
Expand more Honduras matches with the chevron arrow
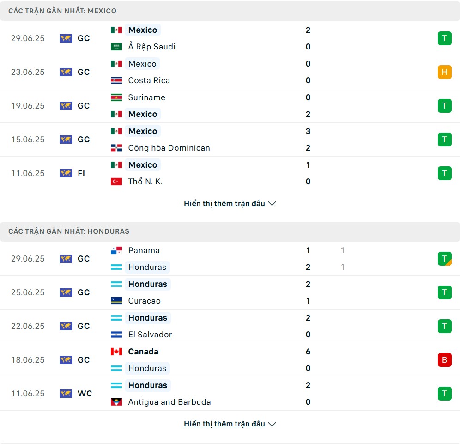[272, 424]
